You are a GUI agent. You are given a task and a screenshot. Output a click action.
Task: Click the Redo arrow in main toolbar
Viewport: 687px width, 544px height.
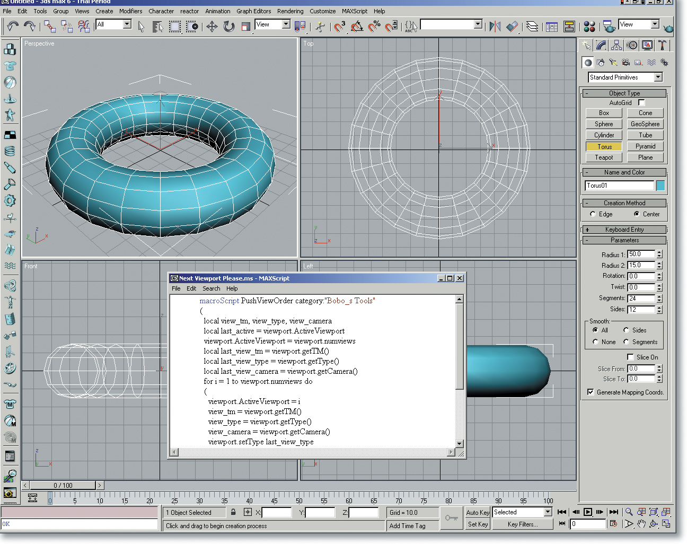coord(30,26)
